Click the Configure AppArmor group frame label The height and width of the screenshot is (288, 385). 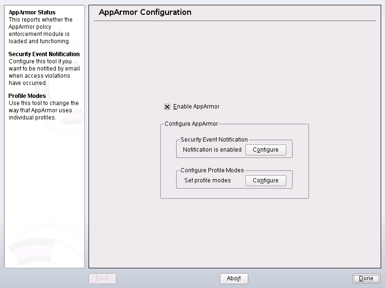click(x=191, y=123)
